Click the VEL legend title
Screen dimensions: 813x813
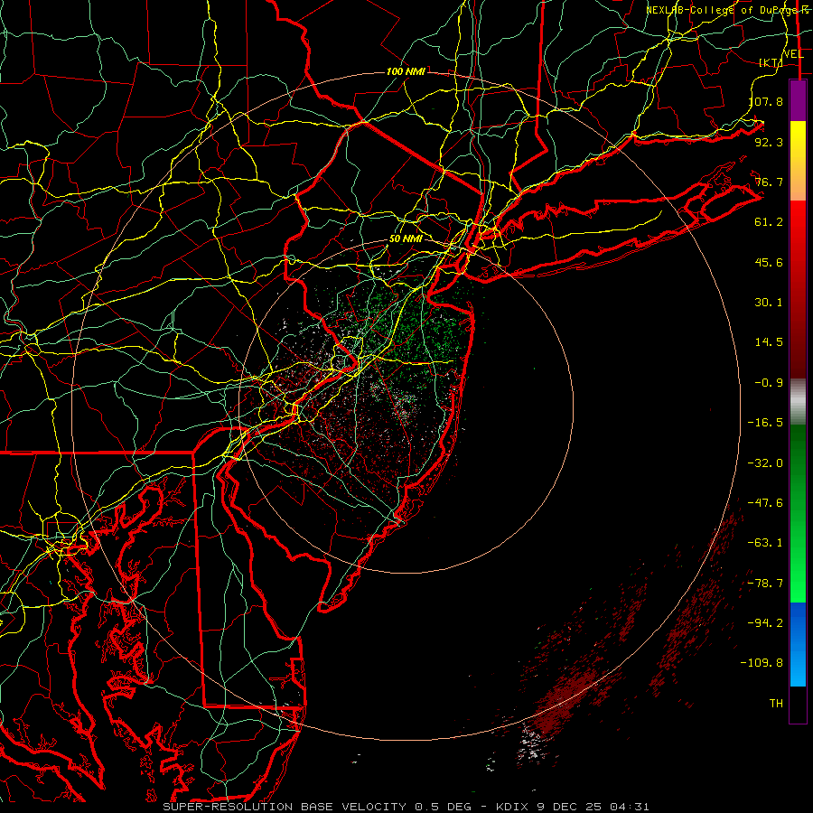coord(793,54)
